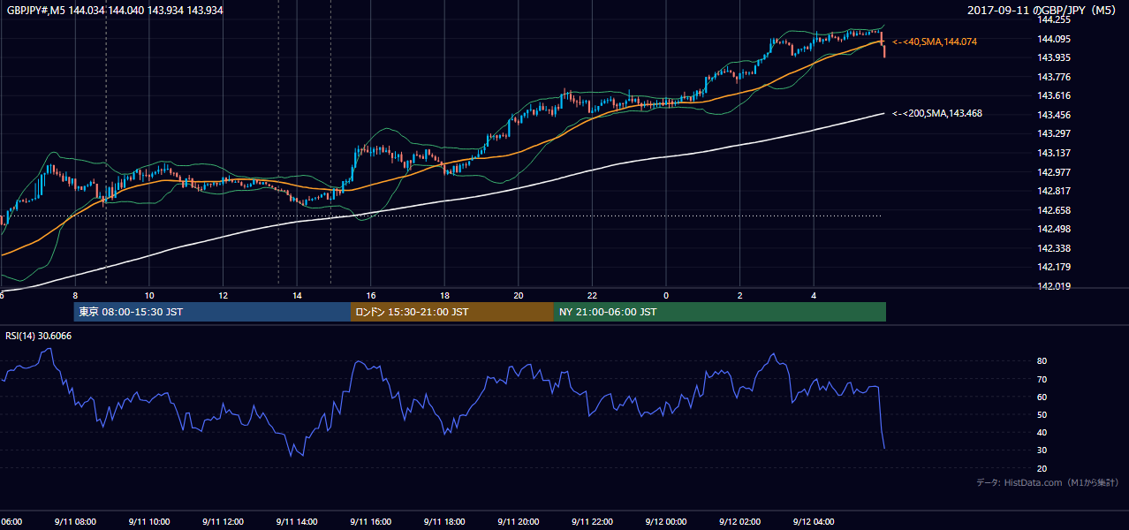
Task: Click price axis value 143.297
Action: 1054,133
